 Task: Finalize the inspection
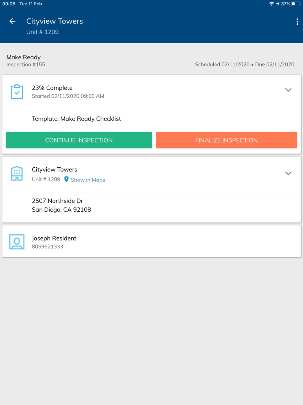coord(226,140)
